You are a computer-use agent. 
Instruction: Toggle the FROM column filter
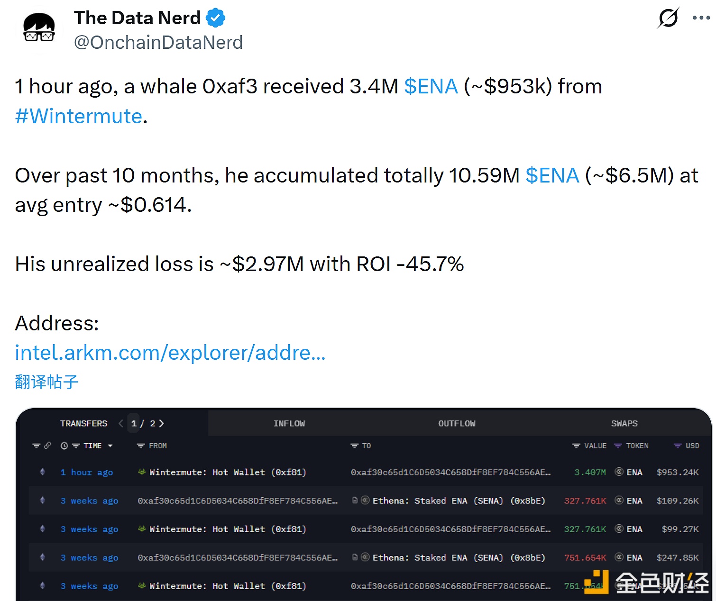point(140,446)
